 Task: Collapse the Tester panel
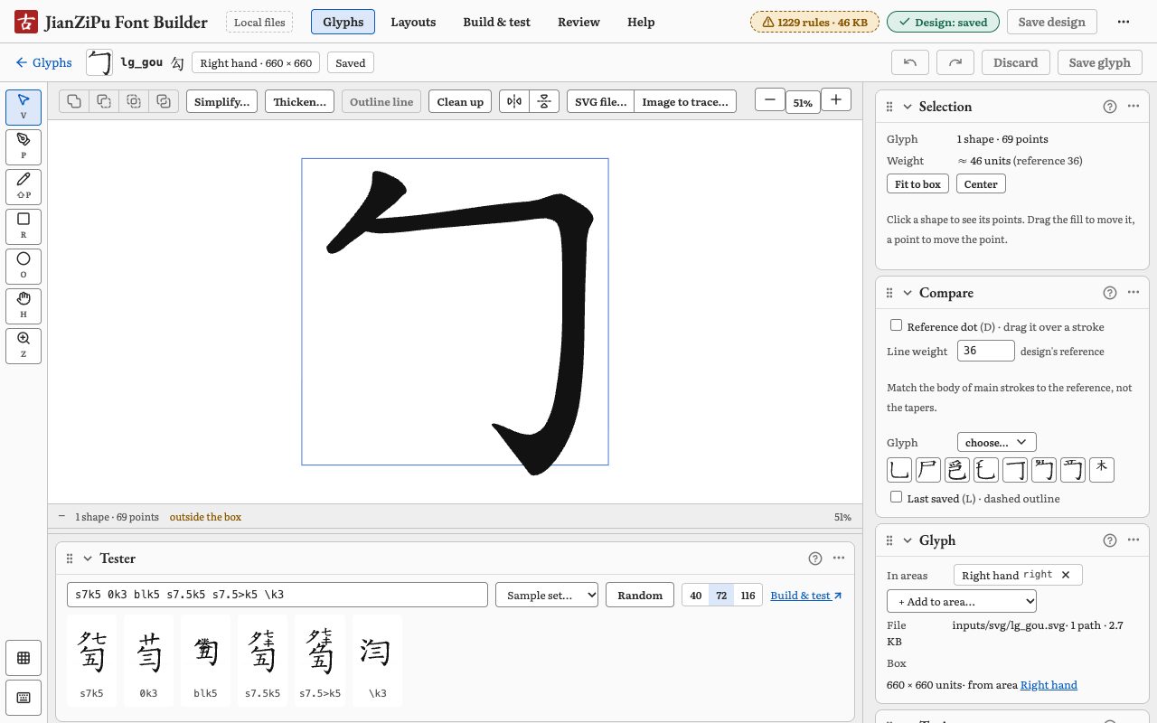pyautogui.click(x=88, y=559)
